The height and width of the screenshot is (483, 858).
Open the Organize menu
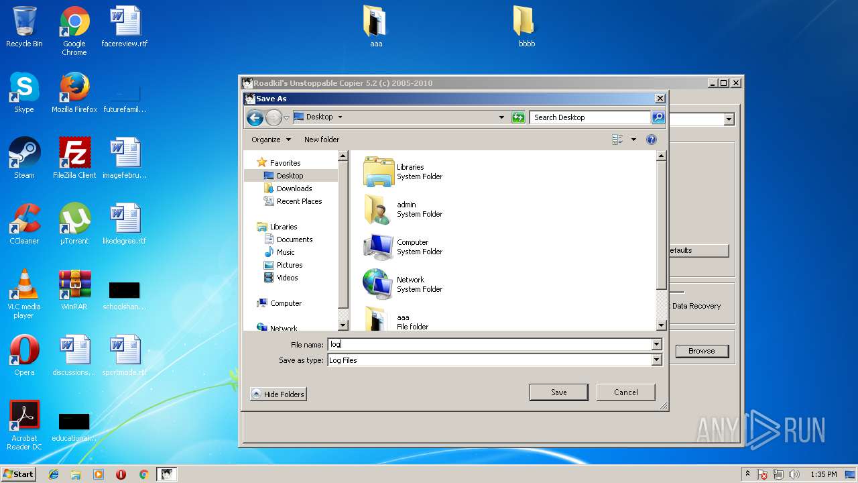271,140
